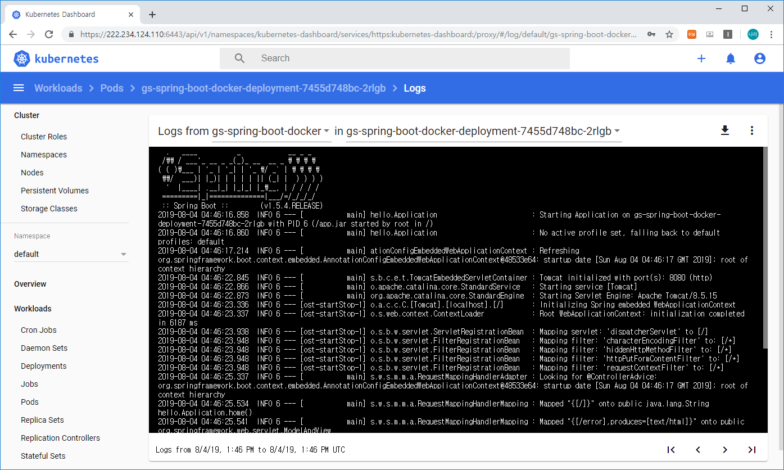Click the log viewer vertical scrollbar
The height and width of the screenshot is (470, 784).
coord(765,247)
